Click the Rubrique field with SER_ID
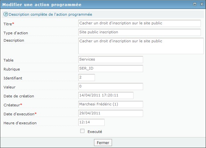 pyautogui.click(x=111, y=69)
